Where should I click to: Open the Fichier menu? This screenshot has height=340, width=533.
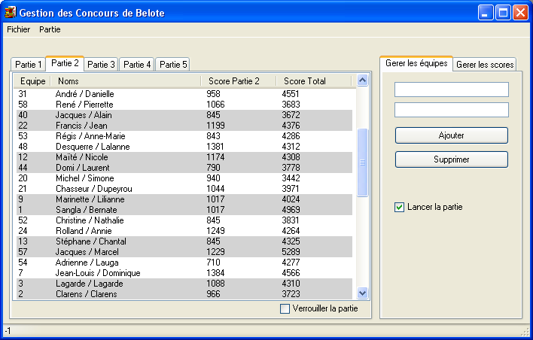pyautogui.click(x=18, y=29)
